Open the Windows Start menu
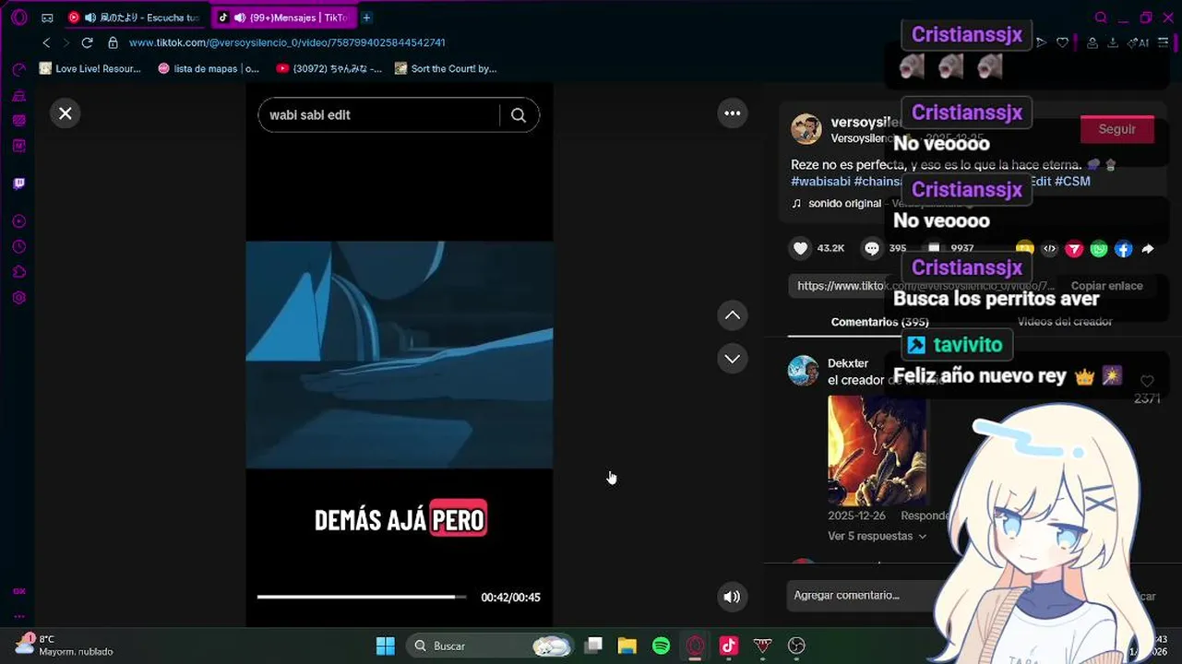The width and height of the screenshot is (1182, 664). click(x=386, y=646)
